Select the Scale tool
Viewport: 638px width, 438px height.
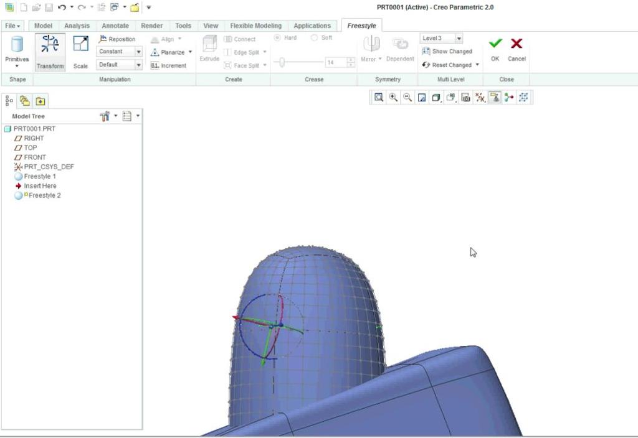[x=80, y=52]
